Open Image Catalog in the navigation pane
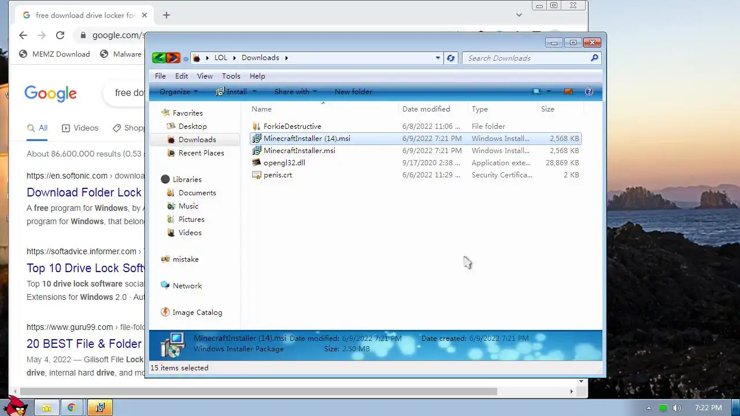Viewport: 740px width, 416px height. point(197,312)
